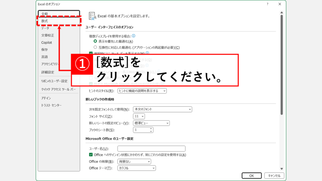Viewport: 322px width, 181px height.
Task: Open the Office テーマ dropdown
Action: tap(136, 168)
